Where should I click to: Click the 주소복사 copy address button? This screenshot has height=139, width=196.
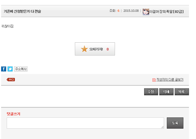point(21,69)
